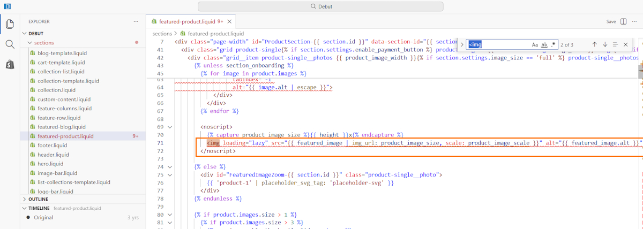Open Explorer panel more actions menu
Image resolution: width=643 pixels, height=229 pixels.
coord(136,21)
